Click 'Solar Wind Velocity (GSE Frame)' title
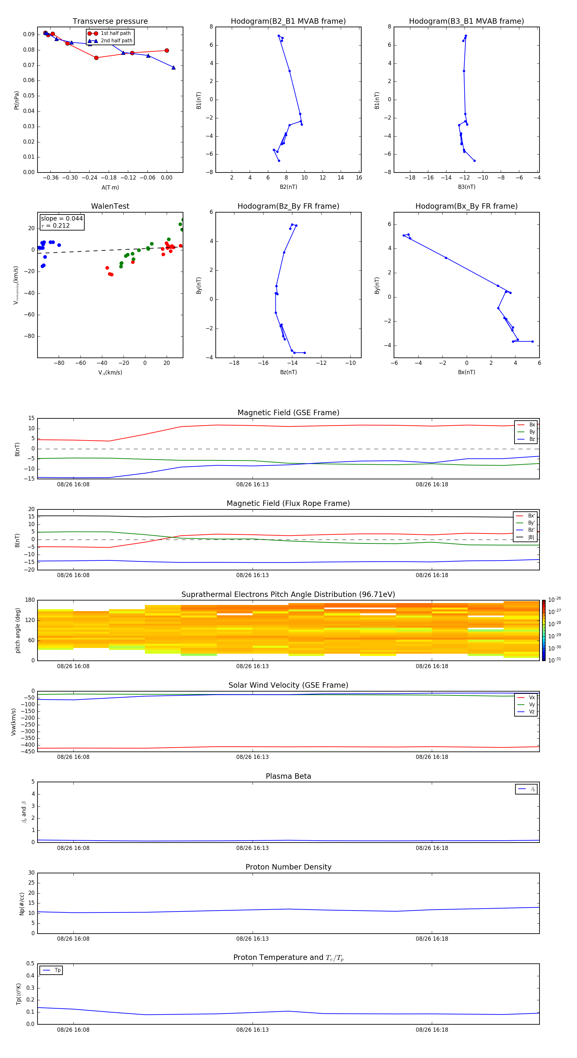This screenshot has width=577, height=1058. pyautogui.click(x=288, y=685)
